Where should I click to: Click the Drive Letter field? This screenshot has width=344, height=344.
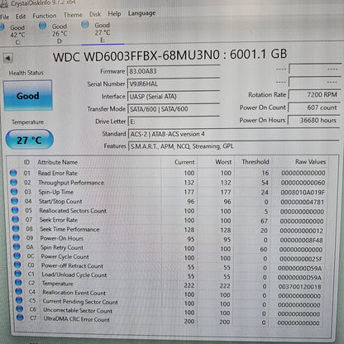pyautogui.click(x=173, y=122)
